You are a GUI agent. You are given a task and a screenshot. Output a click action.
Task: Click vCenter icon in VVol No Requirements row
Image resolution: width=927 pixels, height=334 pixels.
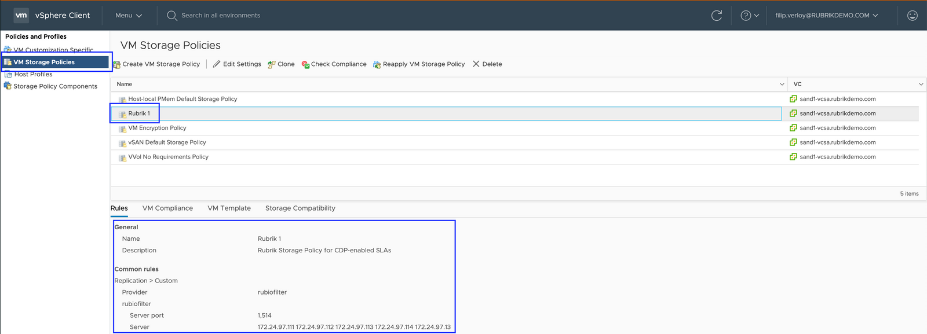point(793,157)
